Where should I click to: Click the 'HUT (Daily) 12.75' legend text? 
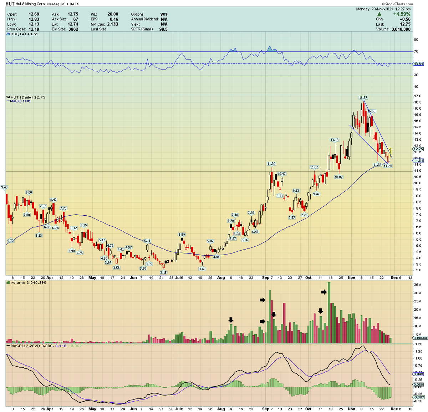(28, 97)
